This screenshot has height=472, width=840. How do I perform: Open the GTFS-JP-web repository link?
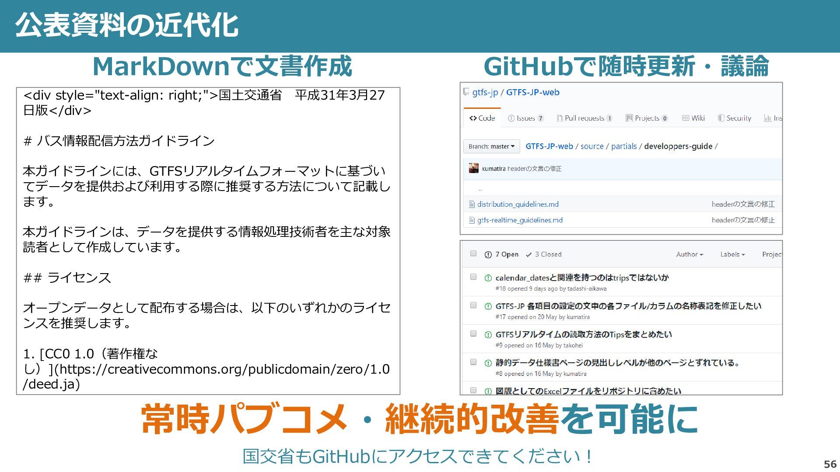click(x=533, y=92)
